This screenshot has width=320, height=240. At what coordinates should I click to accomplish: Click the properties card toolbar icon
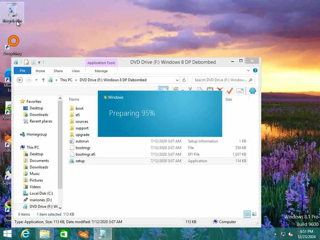(x=240, y=91)
